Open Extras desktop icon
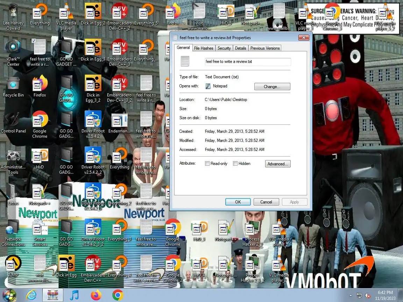 (13, 194)
